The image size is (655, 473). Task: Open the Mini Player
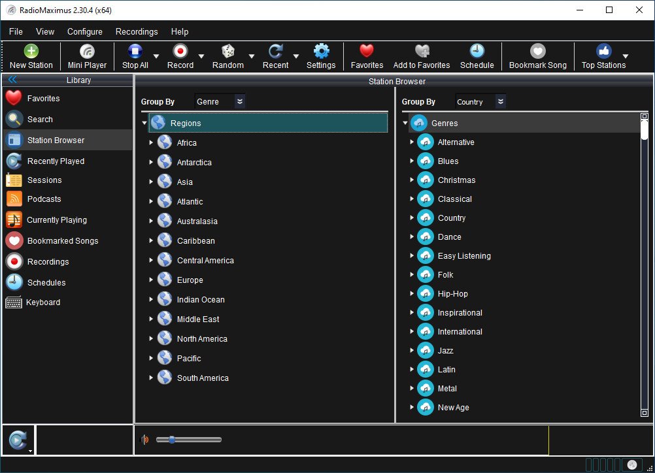coord(87,52)
